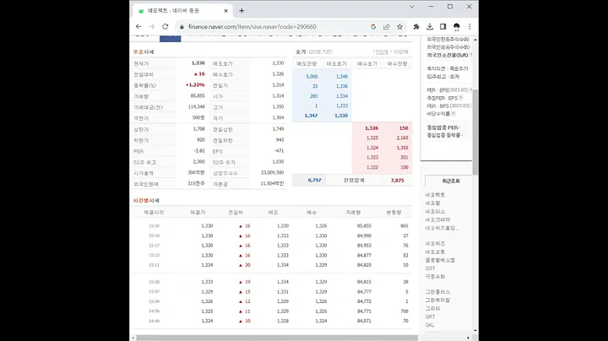Click scroll-right arrow of horizontal scrollbar
Image resolution: width=608 pixels, height=341 pixels.
click(x=468, y=338)
